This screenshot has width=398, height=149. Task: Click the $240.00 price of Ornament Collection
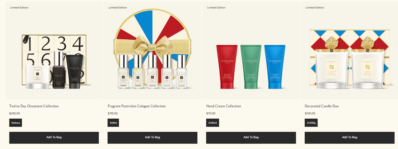(15, 114)
